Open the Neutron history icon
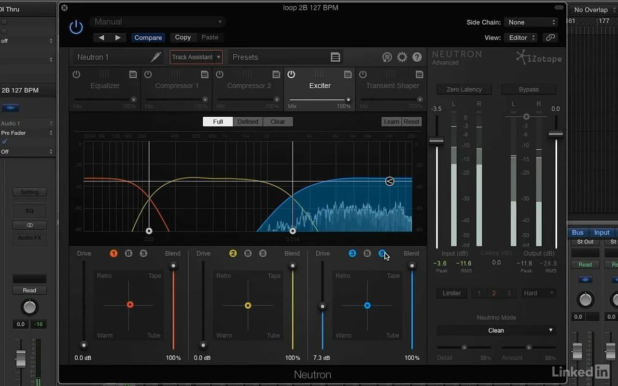This screenshot has height=386, width=618. pos(387,57)
